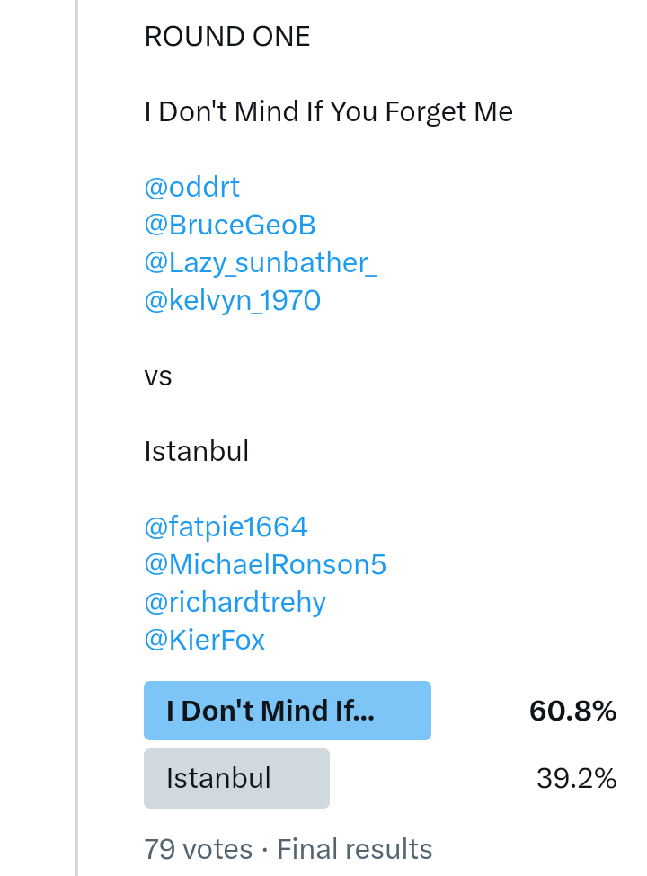647x876 pixels.
Task: Click the 39.2% poll percentage
Action: pyautogui.click(x=576, y=778)
